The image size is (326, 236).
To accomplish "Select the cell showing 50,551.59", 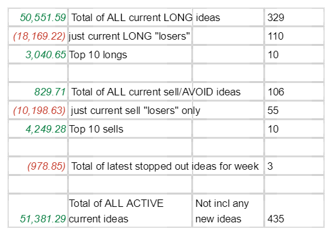I will [x=38, y=17].
